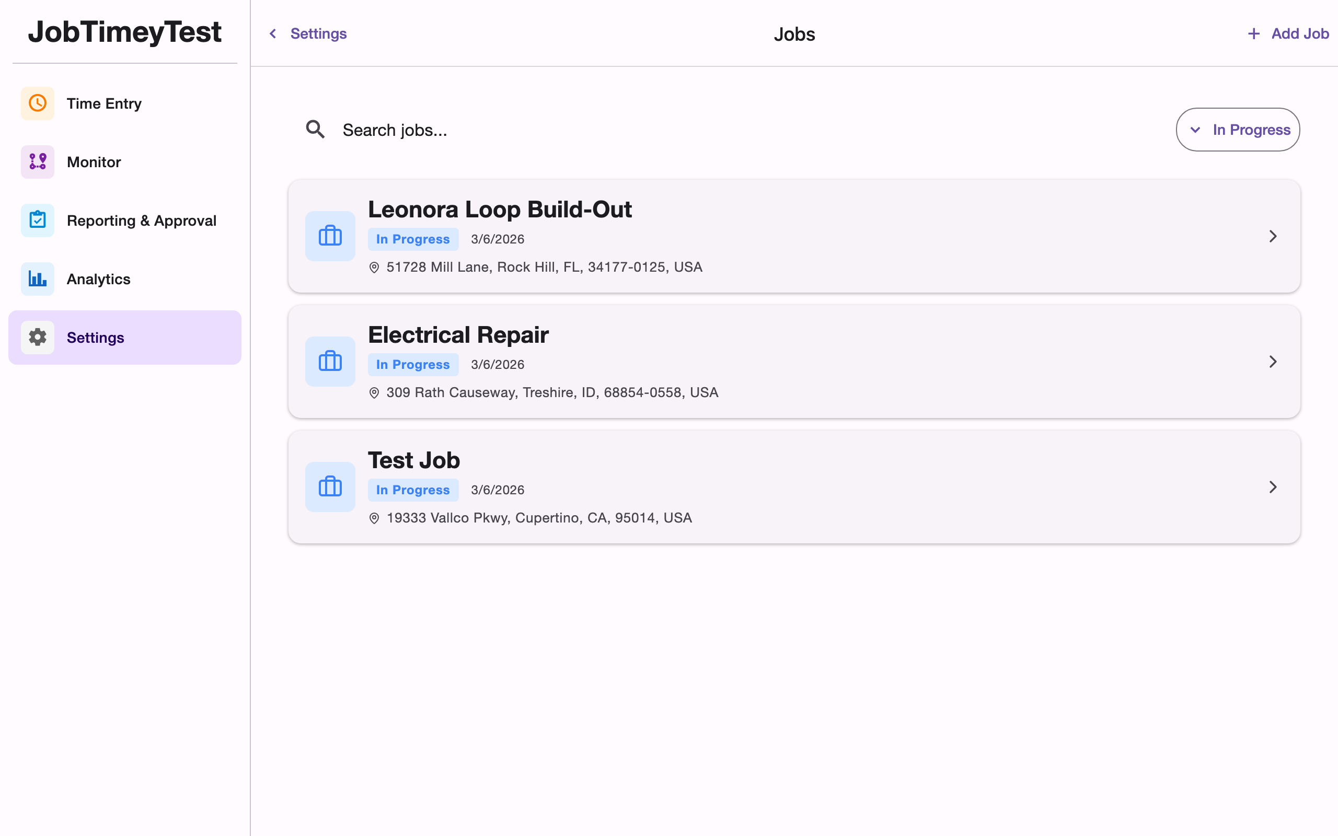The height and width of the screenshot is (836, 1338).
Task: Expand the Test Job row chevron
Action: coord(1273,486)
